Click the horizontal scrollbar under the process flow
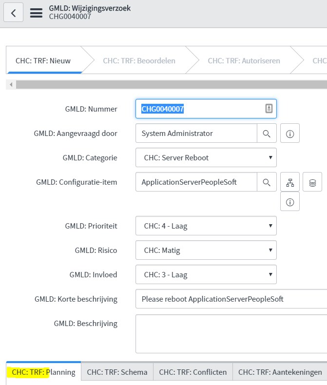 tap(172, 84)
